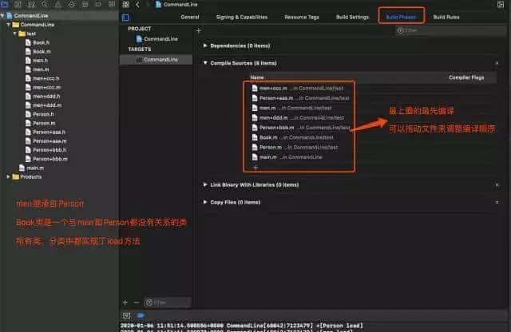The image size is (511, 332).
Task: Open the Report navigator
Action: point(112,4)
